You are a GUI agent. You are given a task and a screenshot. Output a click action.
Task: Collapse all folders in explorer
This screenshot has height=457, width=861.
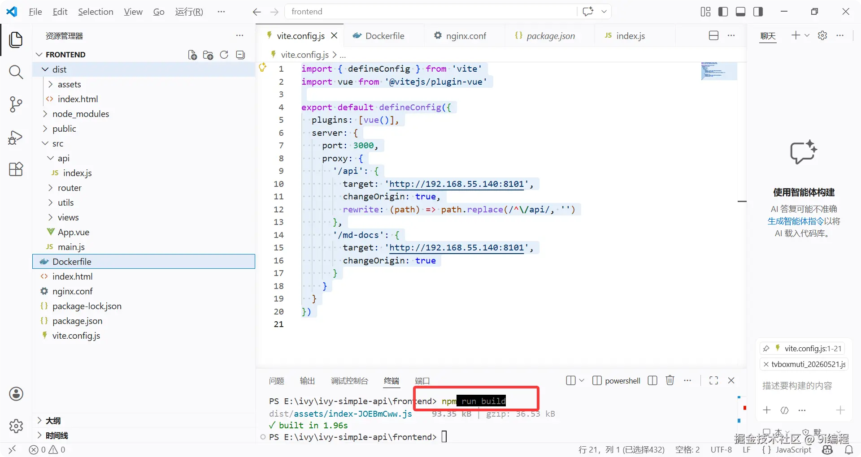tap(240, 55)
